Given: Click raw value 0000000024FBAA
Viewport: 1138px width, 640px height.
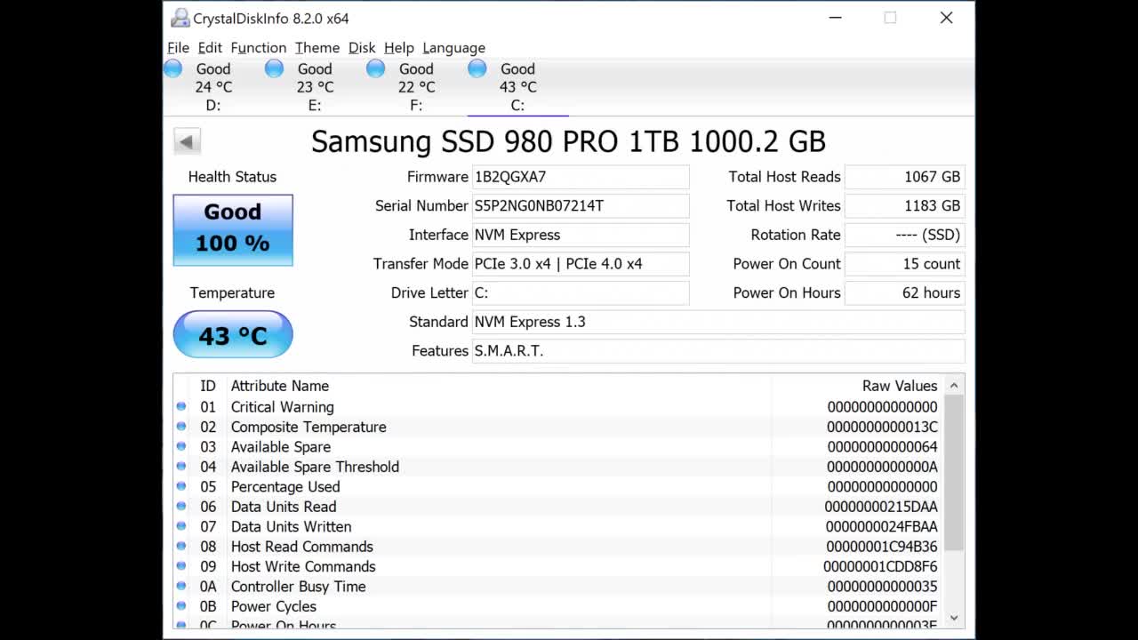Looking at the screenshot, I should 881,526.
